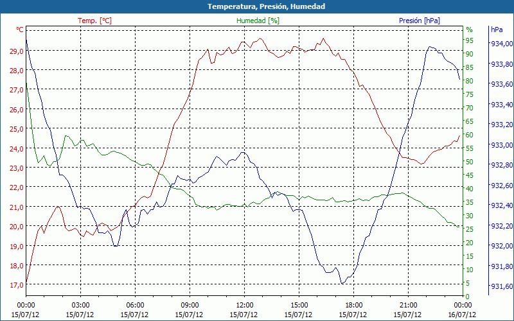Select the '12:00' time axis label
The image size is (514, 321).
[244, 306]
